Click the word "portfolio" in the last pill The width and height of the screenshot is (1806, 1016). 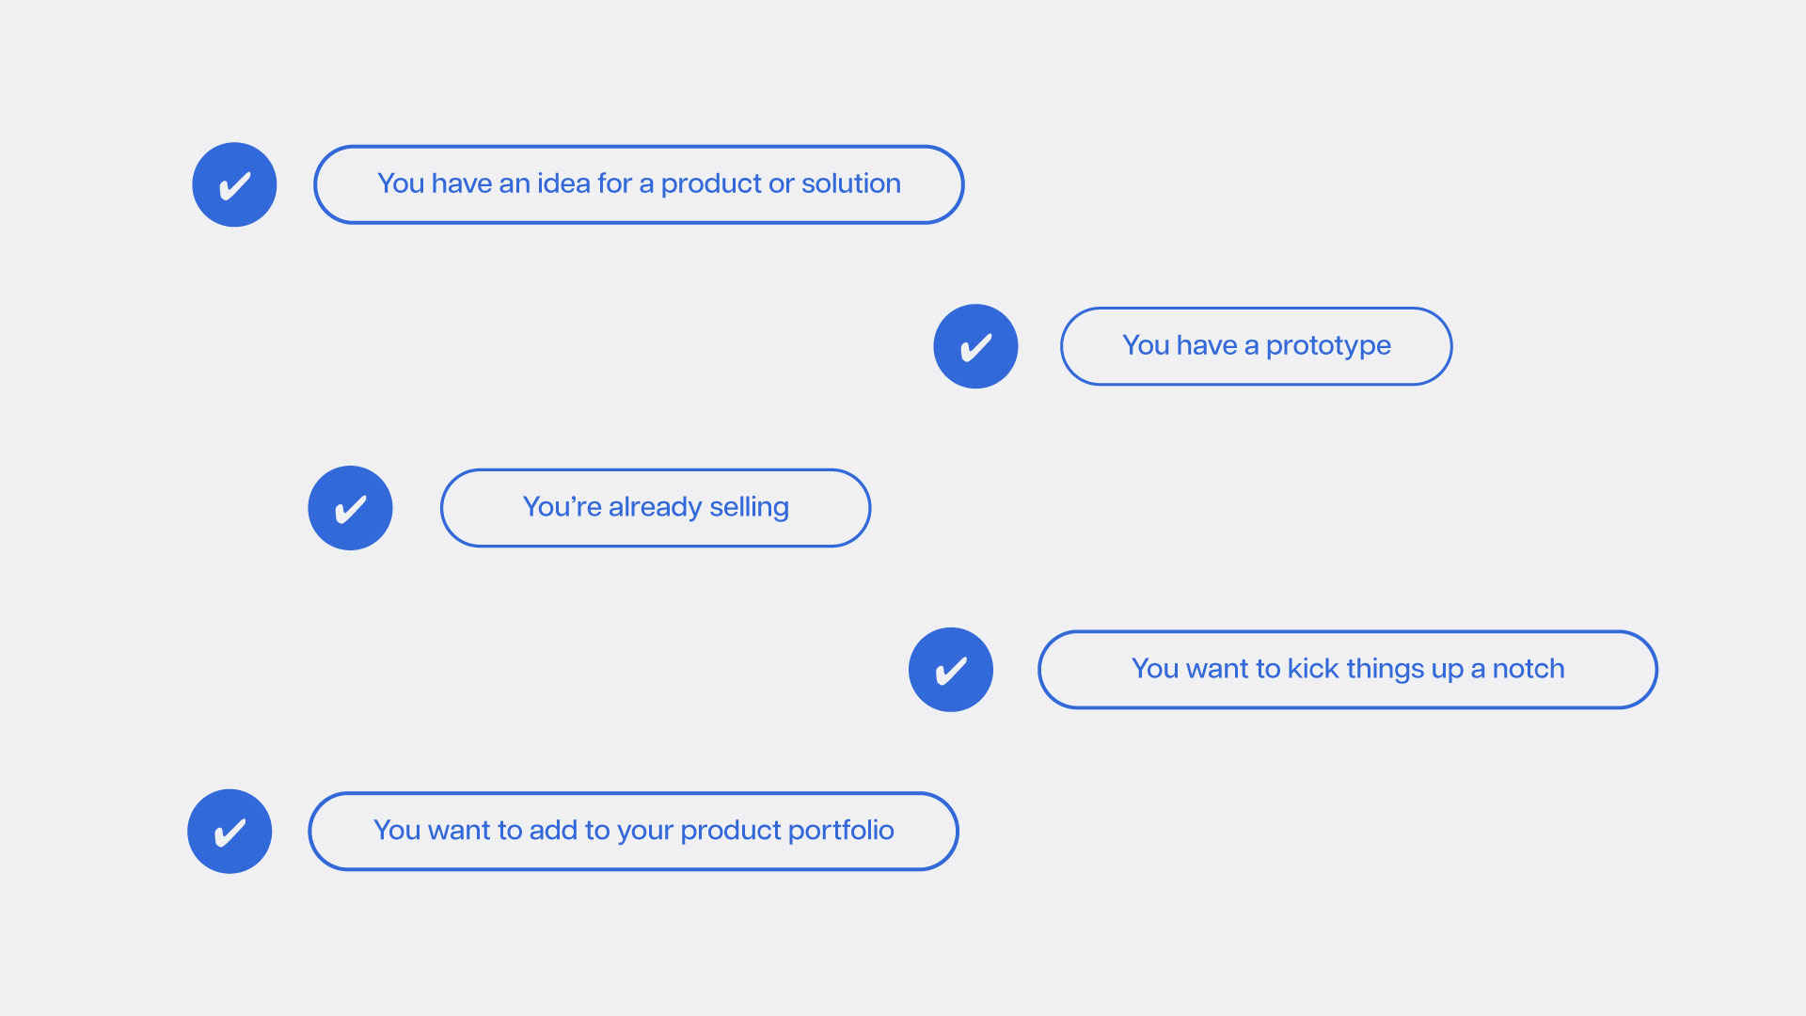pos(841,831)
